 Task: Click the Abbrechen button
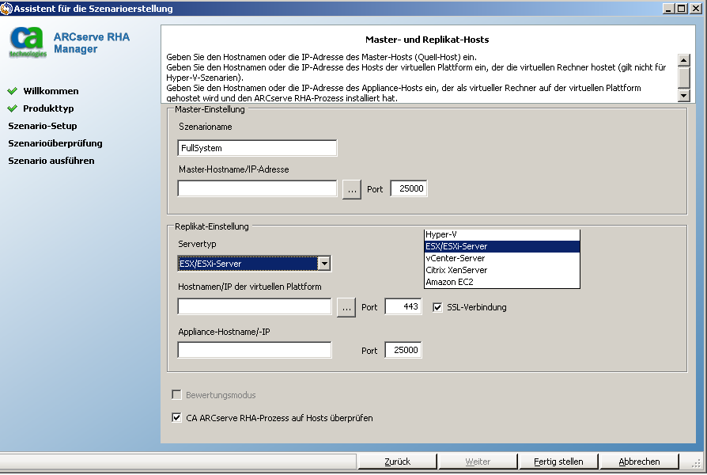tap(639, 461)
